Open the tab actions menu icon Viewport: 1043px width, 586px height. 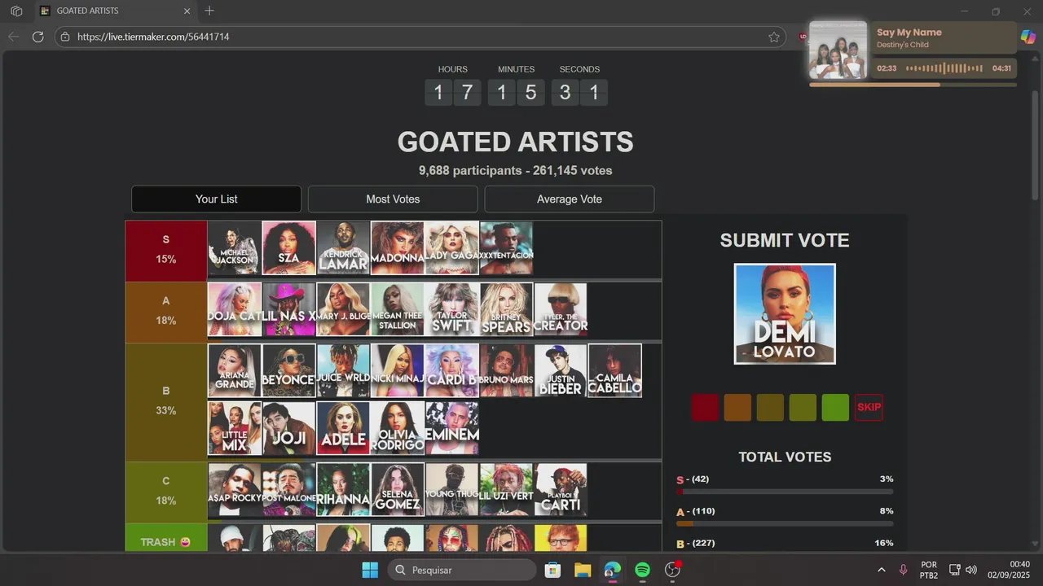[16, 11]
